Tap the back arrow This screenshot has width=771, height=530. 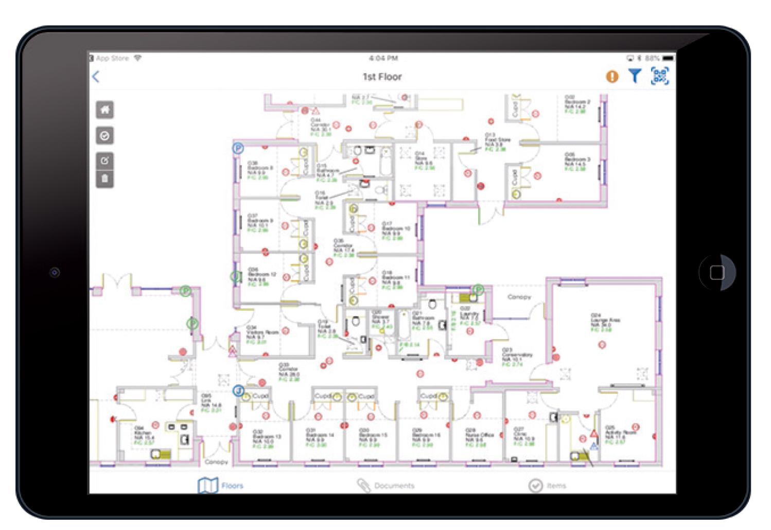point(96,77)
